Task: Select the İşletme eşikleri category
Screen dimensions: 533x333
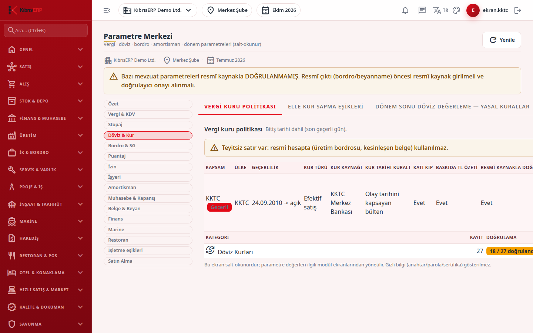Action: coord(148,250)
